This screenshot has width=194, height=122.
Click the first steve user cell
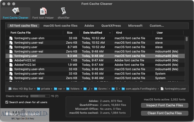(159, 38)
